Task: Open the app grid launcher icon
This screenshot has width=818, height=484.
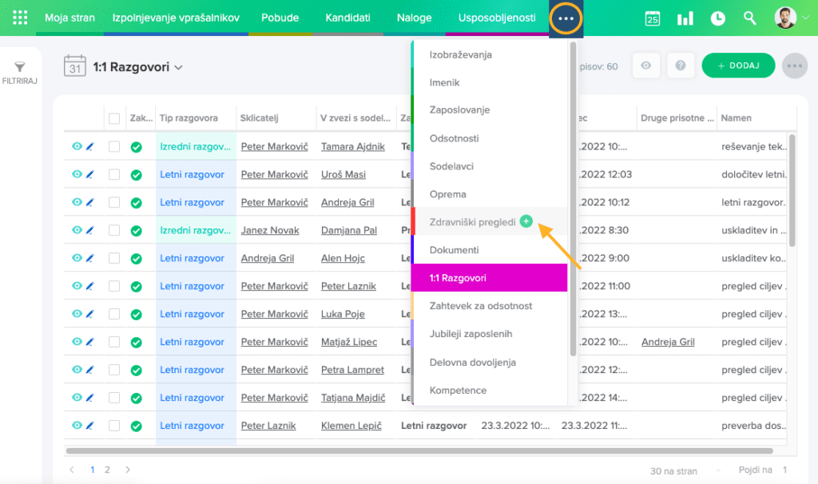Action: 20,18
